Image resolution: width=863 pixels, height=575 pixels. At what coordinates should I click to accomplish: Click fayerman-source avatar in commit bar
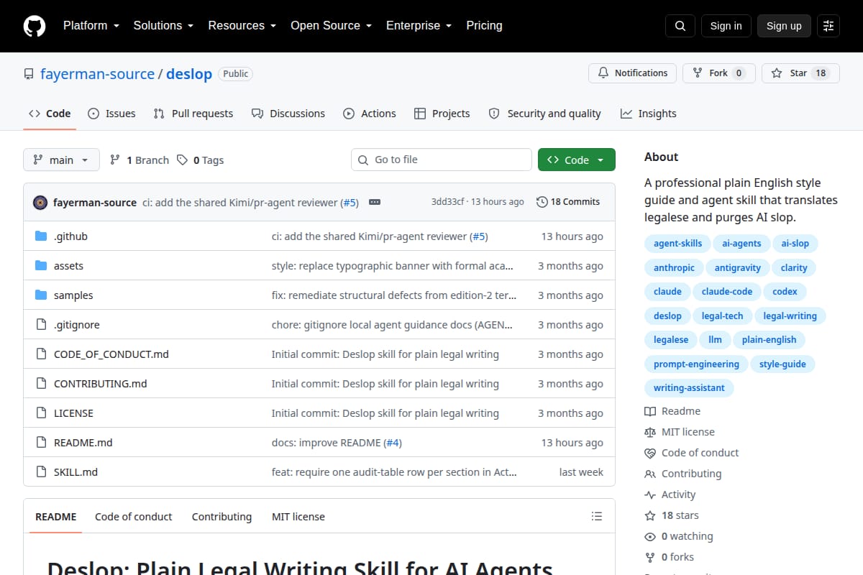coord(40,203)
